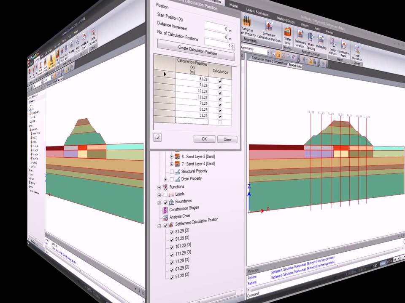Open the Water Level ribbon tool
Image resolution: width=405 pixels, height=303 pixels.
click(x=287, y=36)
